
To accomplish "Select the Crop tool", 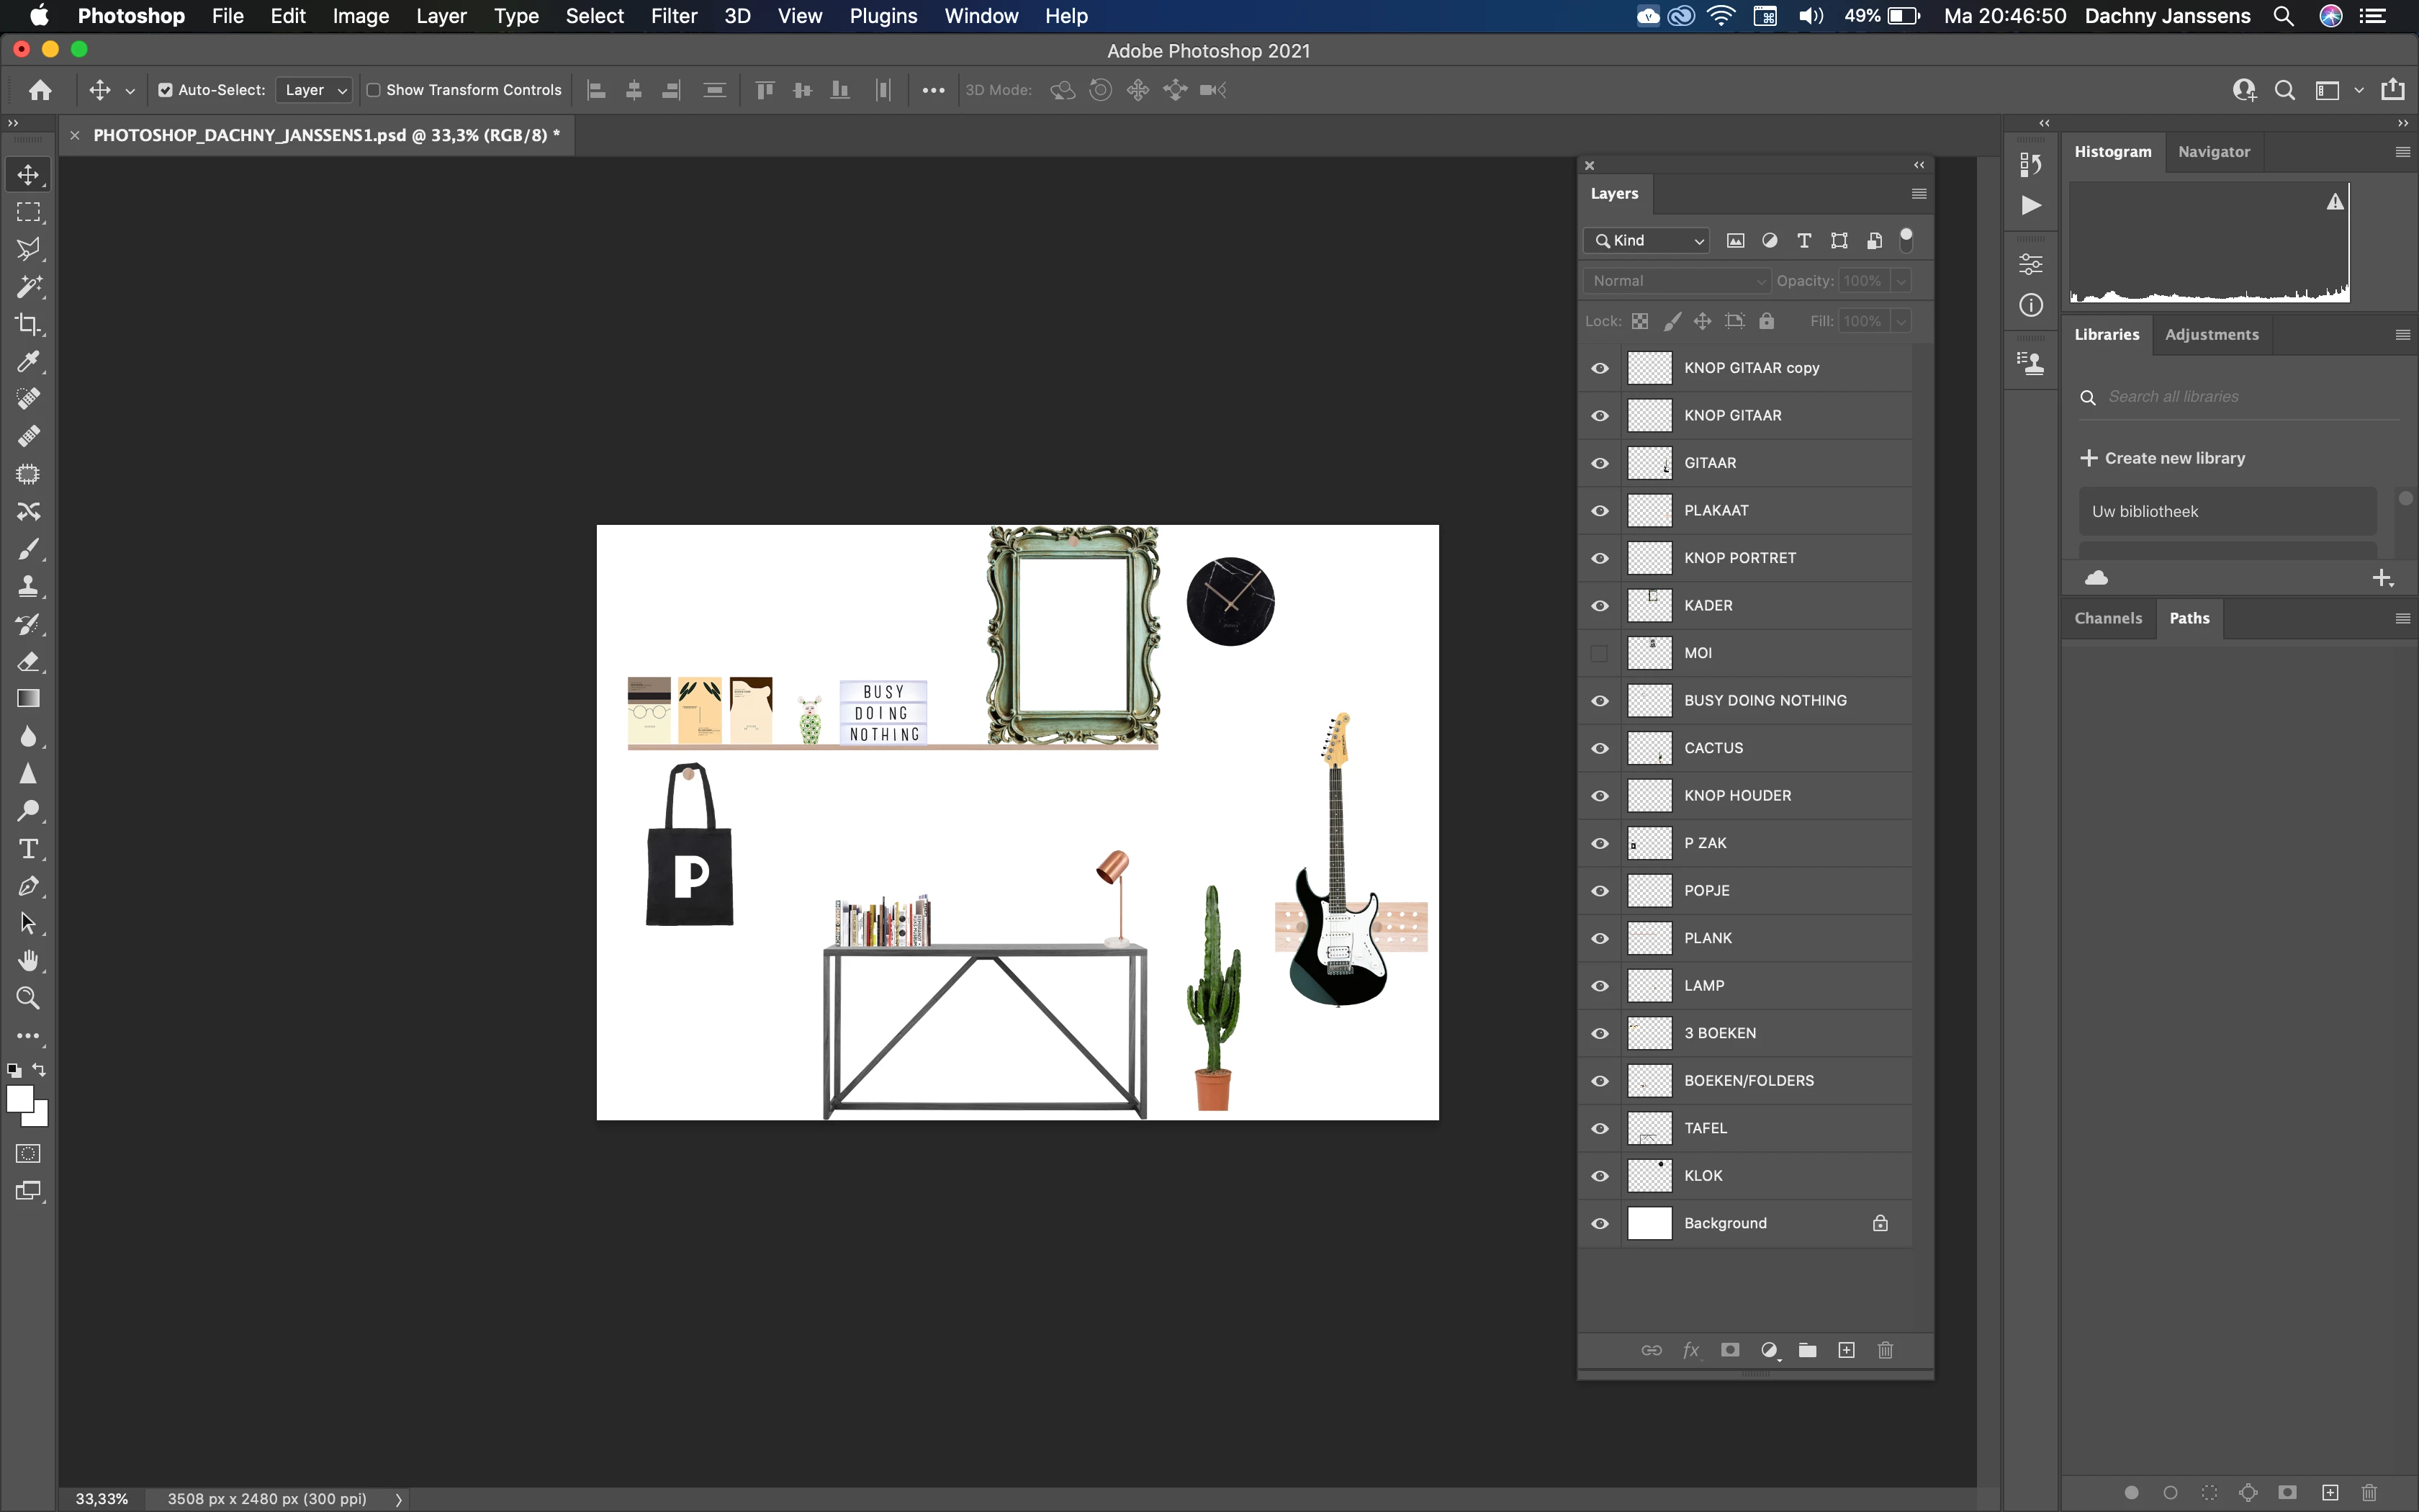I will [x=28, y=324].
